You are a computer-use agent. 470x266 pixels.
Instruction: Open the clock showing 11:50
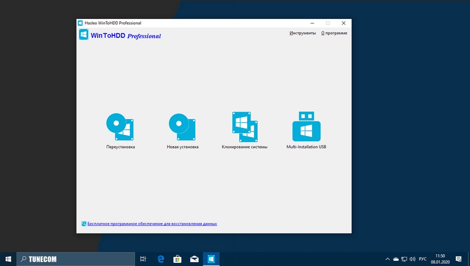point(440,259)
